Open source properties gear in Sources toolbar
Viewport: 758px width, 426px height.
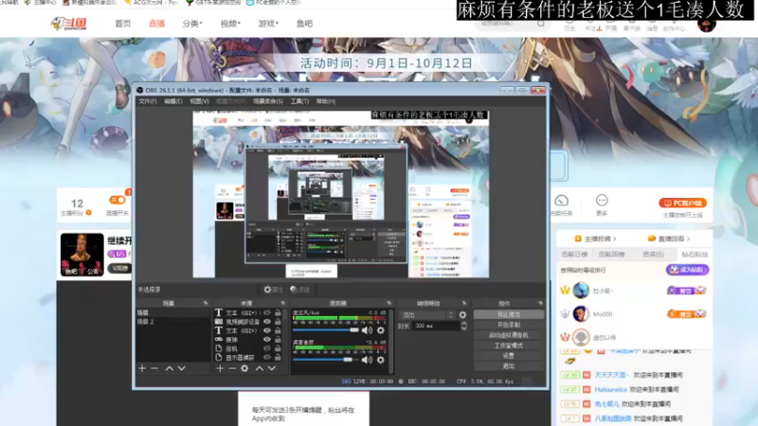point(244,368)
